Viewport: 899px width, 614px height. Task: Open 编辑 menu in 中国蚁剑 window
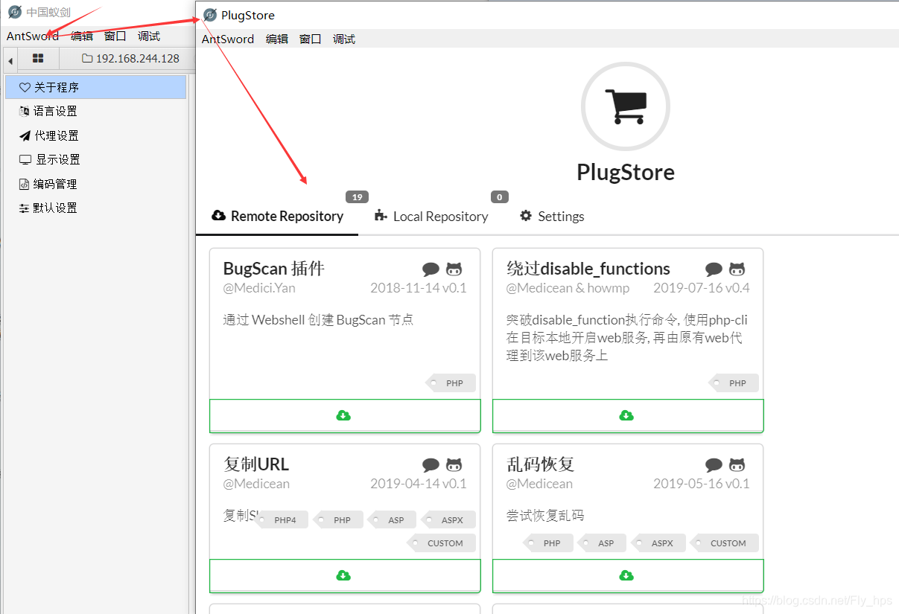tap(82, 36)
